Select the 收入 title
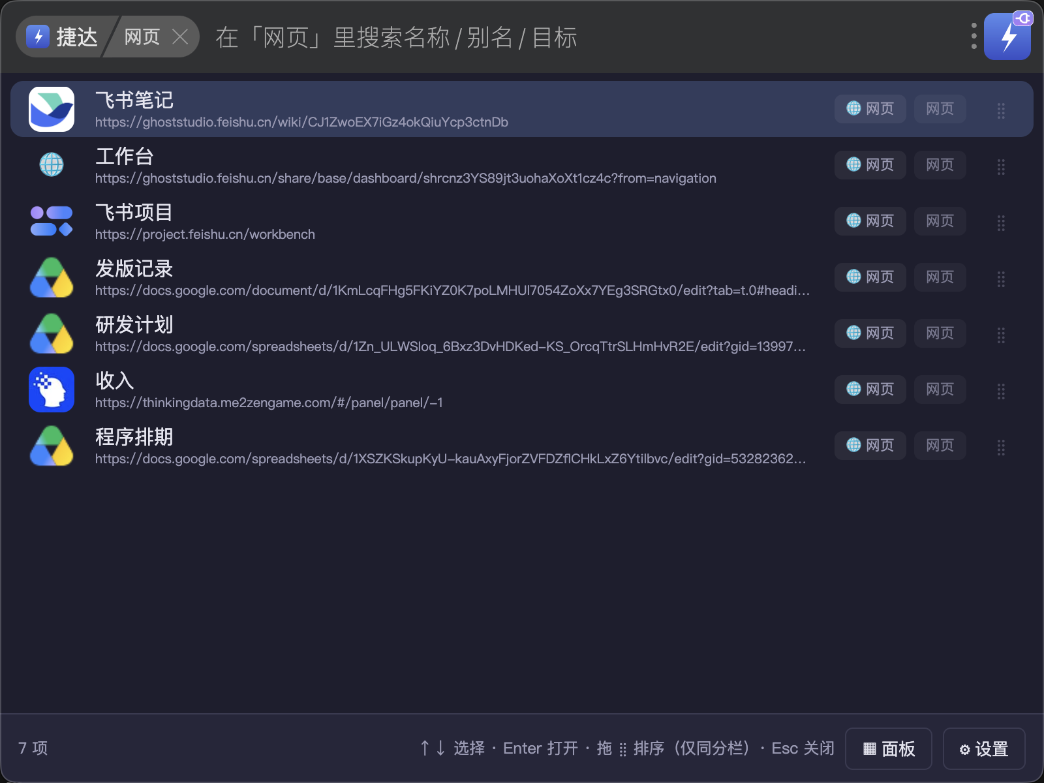The height and width of the screenshot is (783, 1044). 115,380
